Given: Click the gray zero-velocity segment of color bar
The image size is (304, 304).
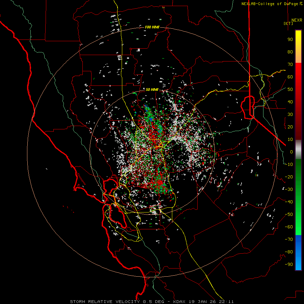Looking at the screenshot, I should coord(298,149).
